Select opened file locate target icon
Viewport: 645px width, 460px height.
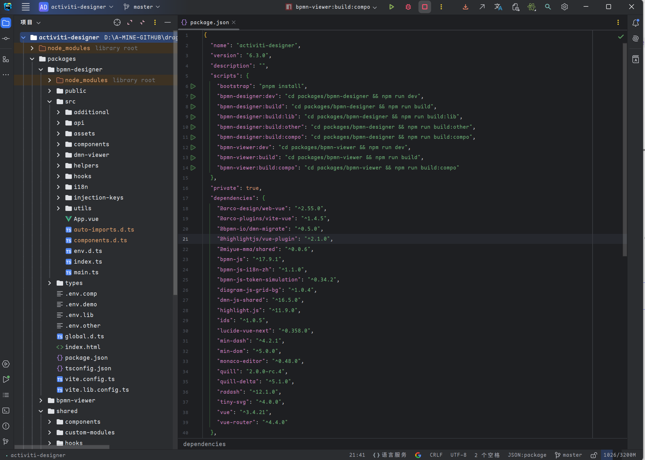coord(117,22)
